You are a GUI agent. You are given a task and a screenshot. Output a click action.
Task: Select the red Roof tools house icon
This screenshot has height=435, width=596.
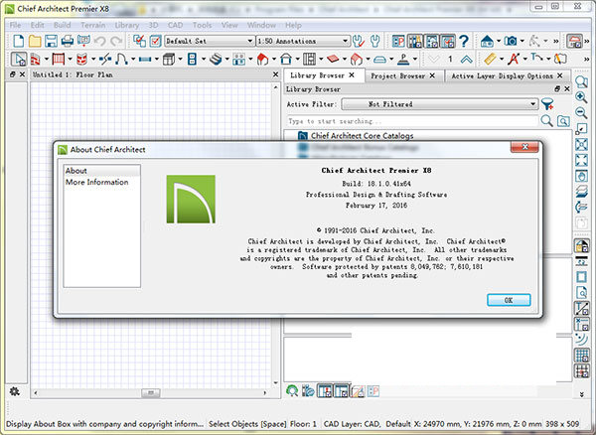coord(262,60)
